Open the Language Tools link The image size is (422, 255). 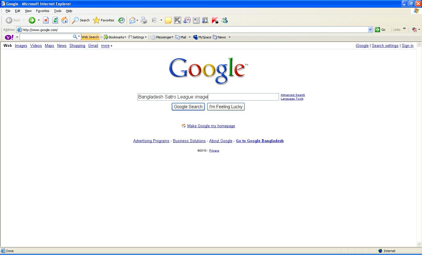pos(292,99)
